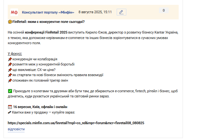This screenshot has width=201, height=140.
Task: Click the specials.minfin.com.ua finretail URL
Action: [x=76, y=123]
